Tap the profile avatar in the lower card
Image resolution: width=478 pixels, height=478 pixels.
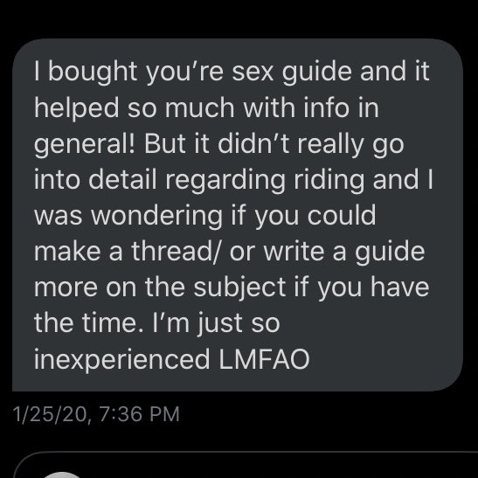point(62,475)
